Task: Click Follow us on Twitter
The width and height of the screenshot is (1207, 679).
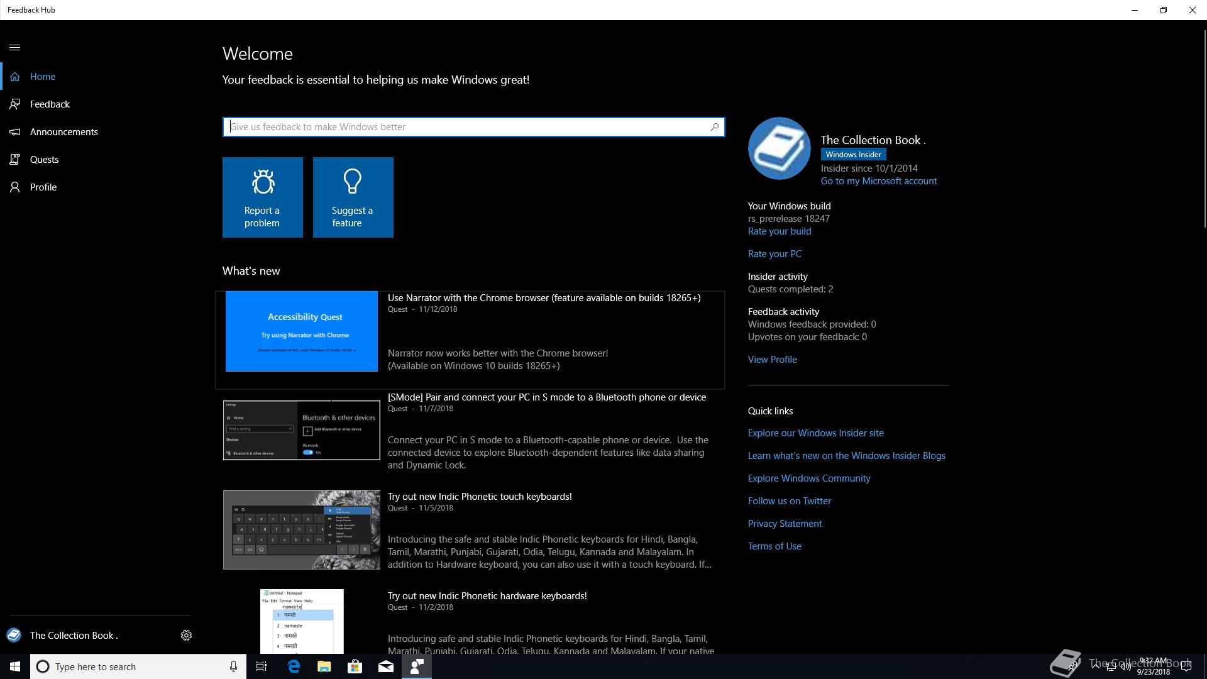Action: click(x=790, y=501)
